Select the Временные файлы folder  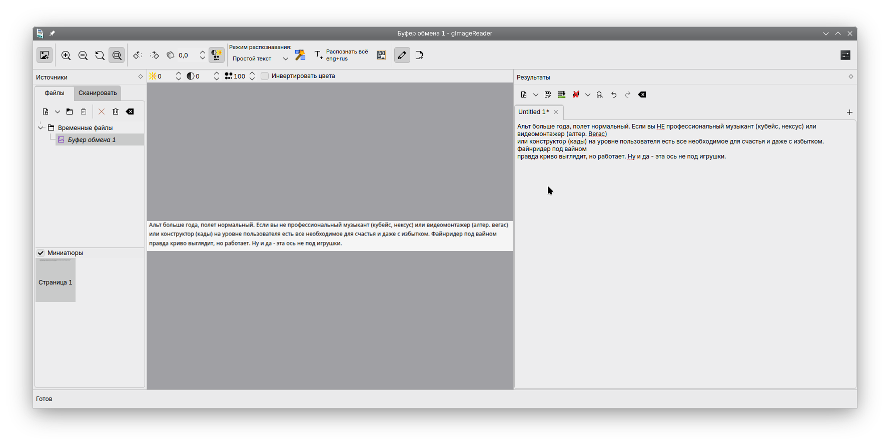[85, 127]
